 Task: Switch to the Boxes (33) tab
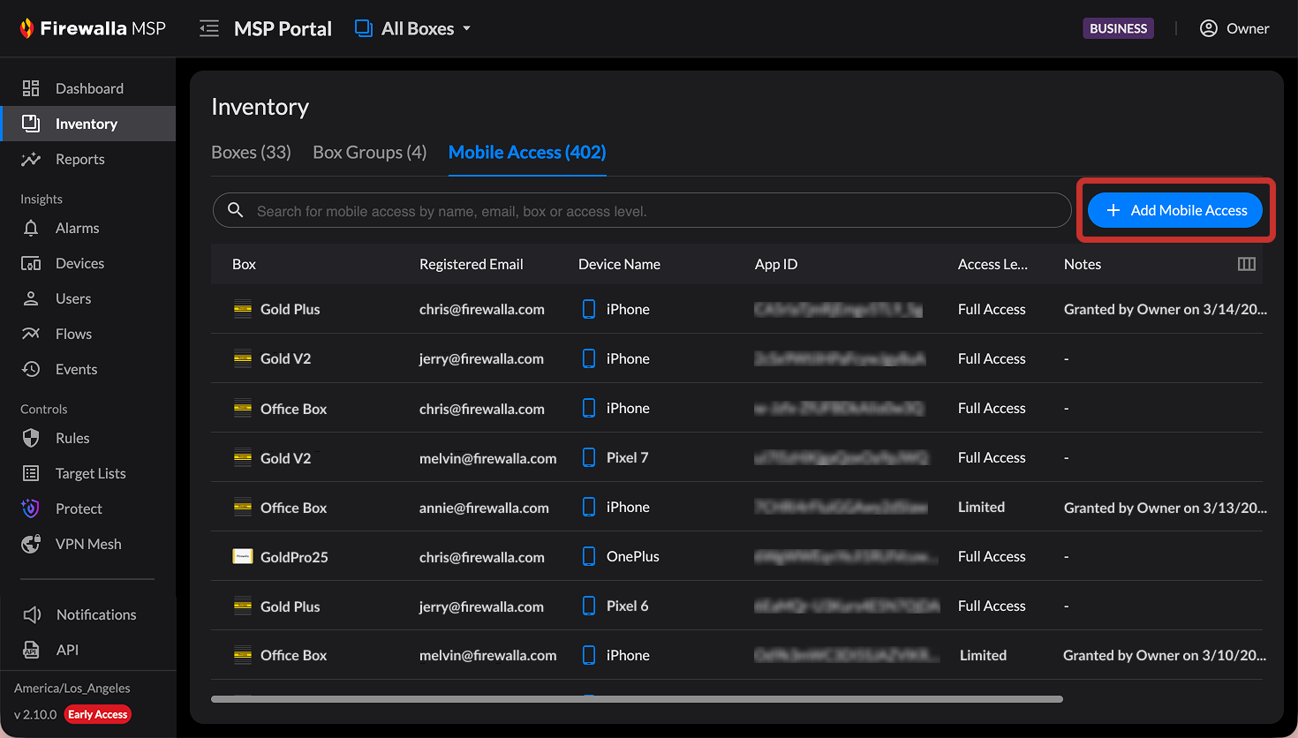251,153
